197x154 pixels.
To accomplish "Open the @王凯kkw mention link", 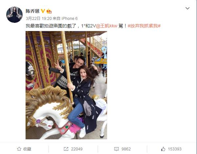I will coord(107,26).
